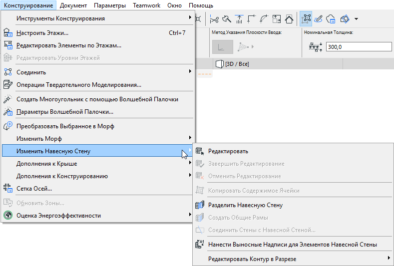Click the Fillet/Chamfer corner toolbar icon
This screenshot has height=266, width=394.
252,19
